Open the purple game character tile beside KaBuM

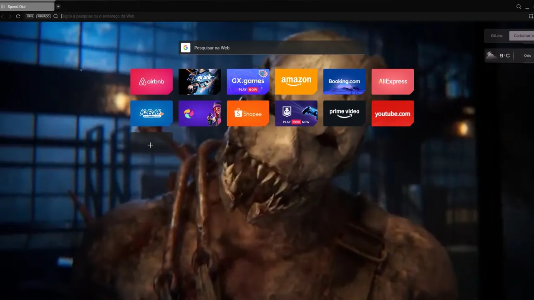(200, 113)
